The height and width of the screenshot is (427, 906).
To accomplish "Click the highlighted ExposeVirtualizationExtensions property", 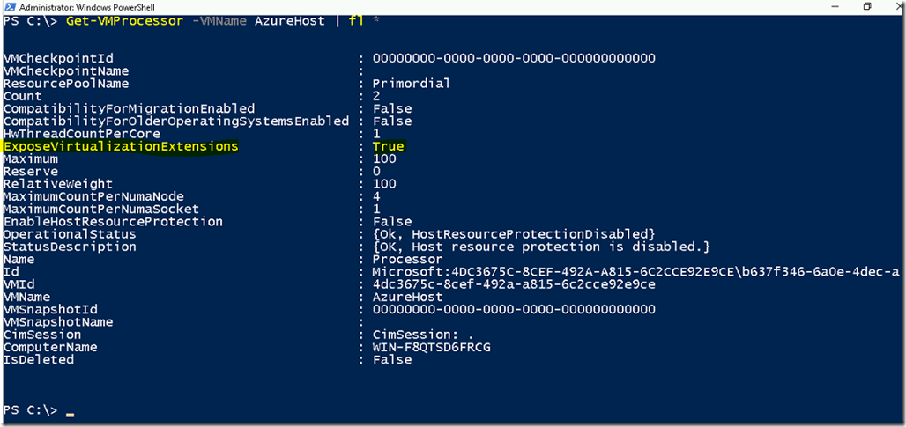I will [x=121, y=146].
